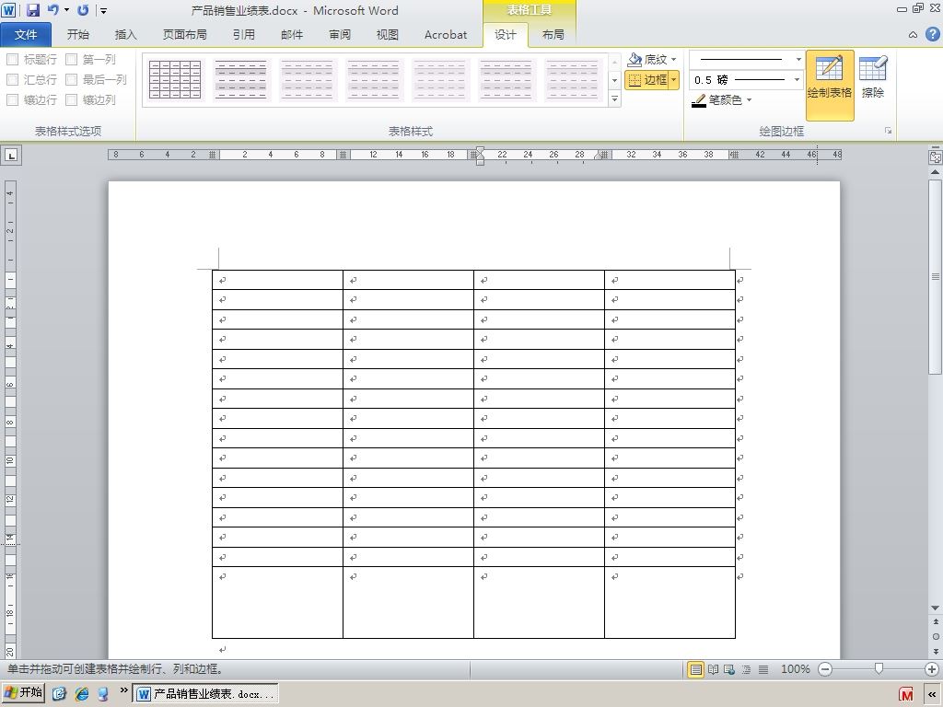
Task: Click the vertical scrollbar down arrow
Action: click(936, 608)
